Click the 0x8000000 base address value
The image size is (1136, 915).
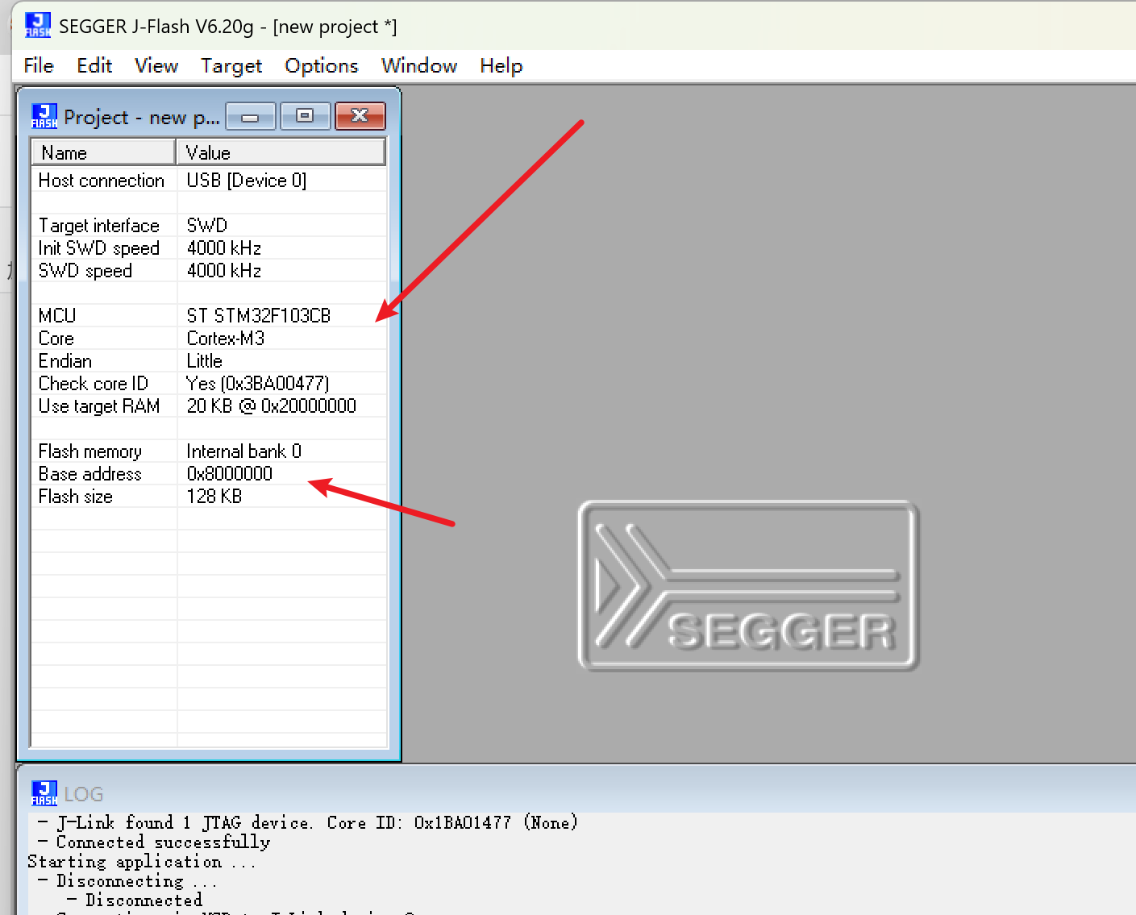[x=230, y=474]
